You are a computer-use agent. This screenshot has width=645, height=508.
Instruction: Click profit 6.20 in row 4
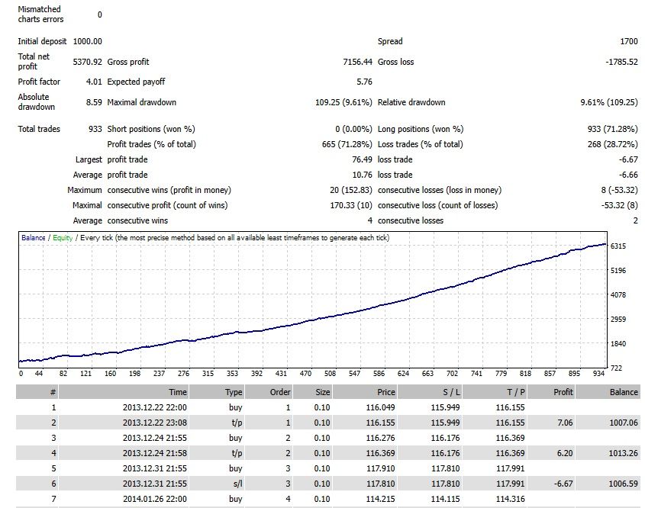point(565,453)
